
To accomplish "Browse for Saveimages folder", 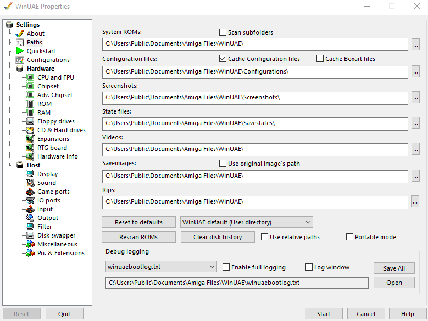I will (x=415, y=176).
